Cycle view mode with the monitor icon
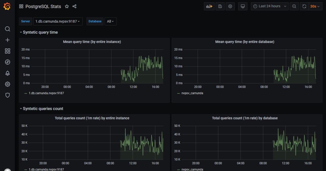Viewport: 326px width, 171px height. coord(242,6)
